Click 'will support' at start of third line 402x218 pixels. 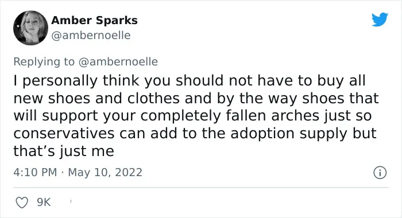[56, 116]
